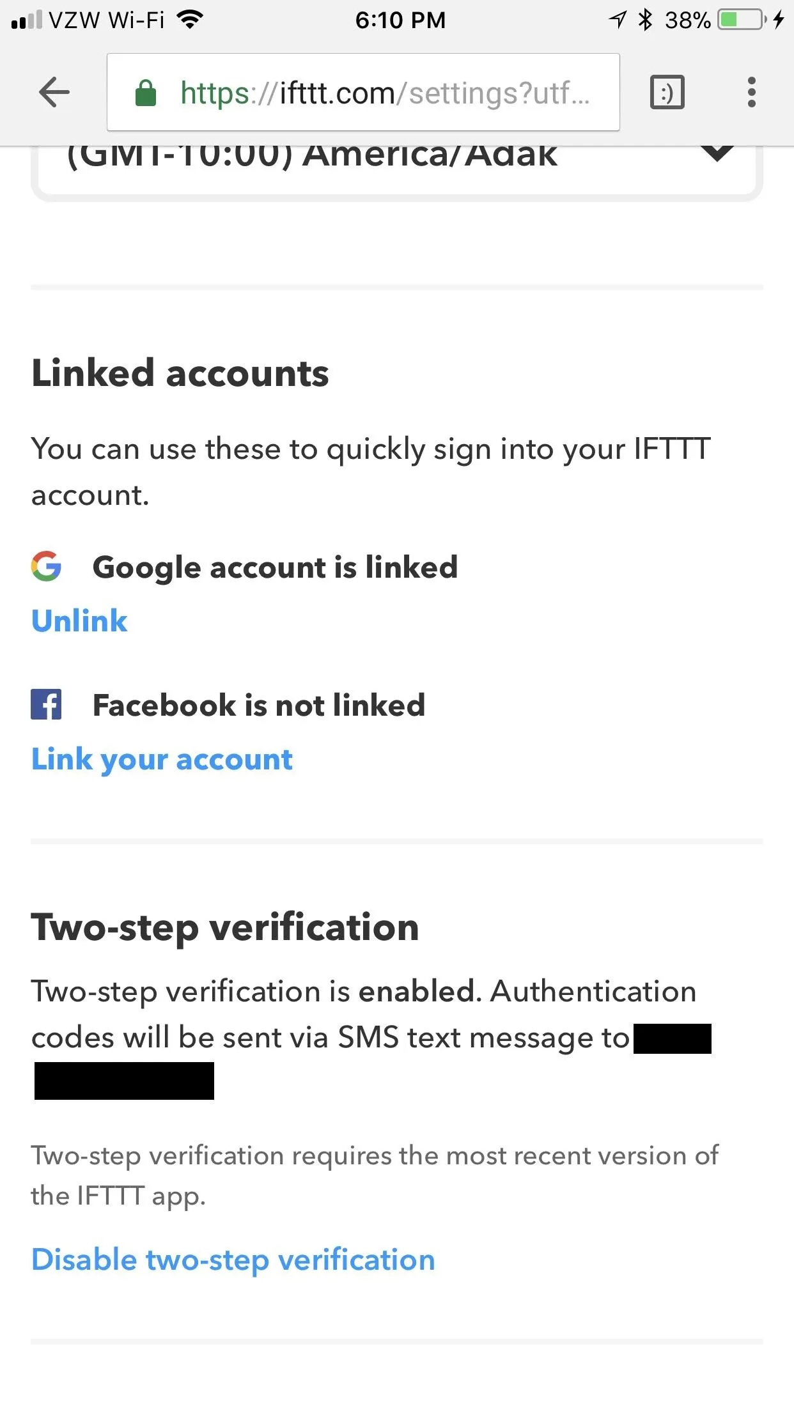Tap the Two-step verification heading
The height and width of the screenshot is (1411, 794).
point(225,928)
